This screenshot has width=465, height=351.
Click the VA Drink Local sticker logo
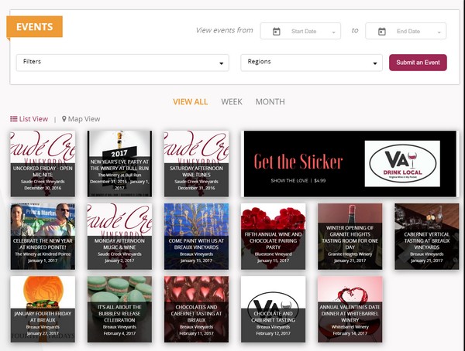point(402,164)
